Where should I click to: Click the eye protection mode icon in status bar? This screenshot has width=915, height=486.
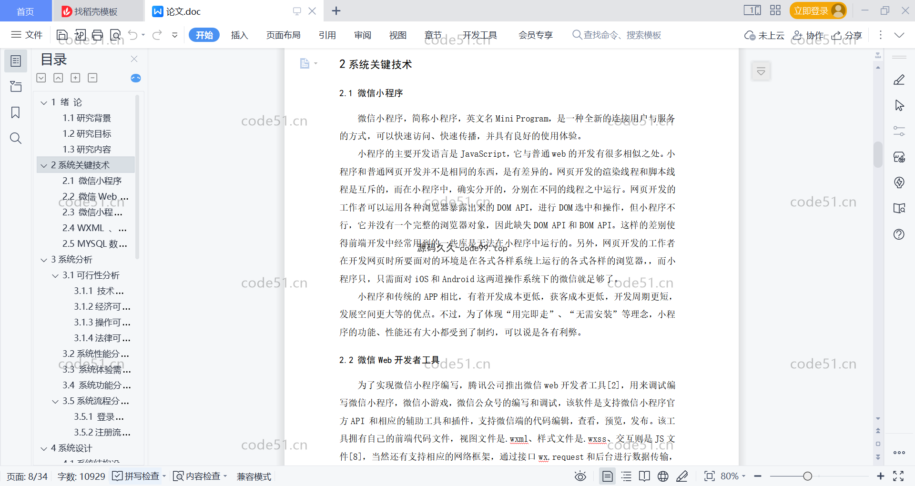(580, 476)
